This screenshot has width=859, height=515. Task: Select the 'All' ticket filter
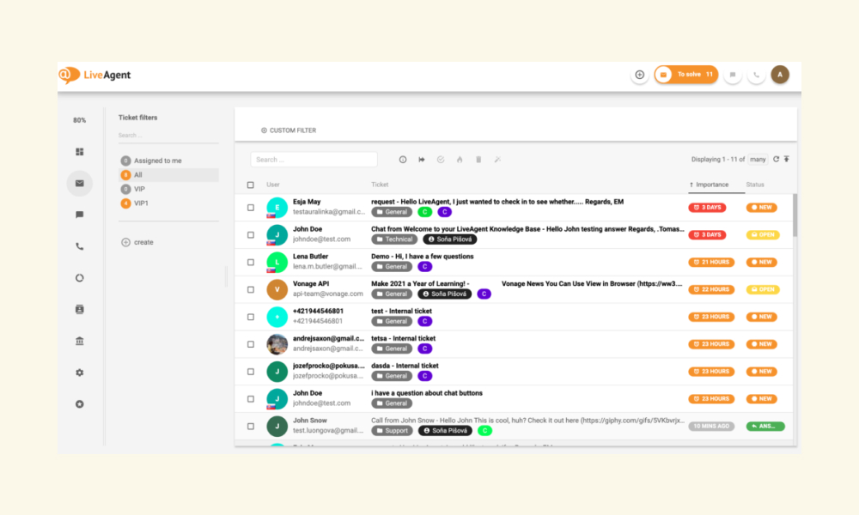pos(168,174)
